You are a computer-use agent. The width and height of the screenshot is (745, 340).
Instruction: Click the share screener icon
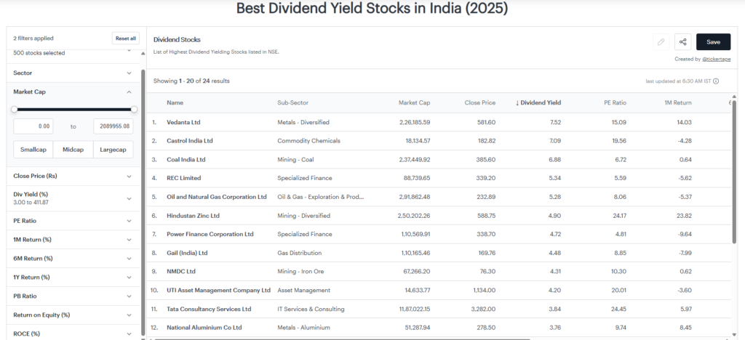click(x=682, y=42)
